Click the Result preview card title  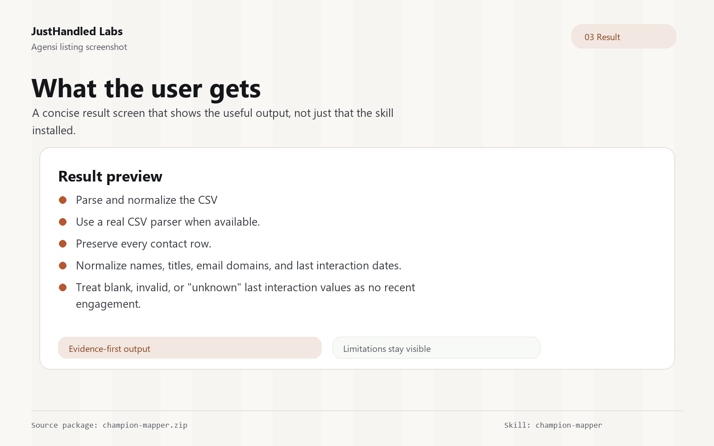(110, 177)
